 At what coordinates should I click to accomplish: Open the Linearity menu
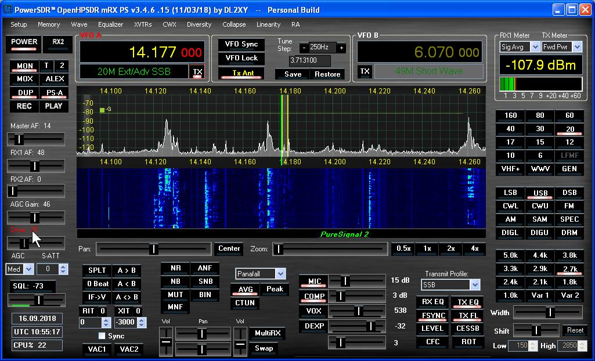point(268,24)
